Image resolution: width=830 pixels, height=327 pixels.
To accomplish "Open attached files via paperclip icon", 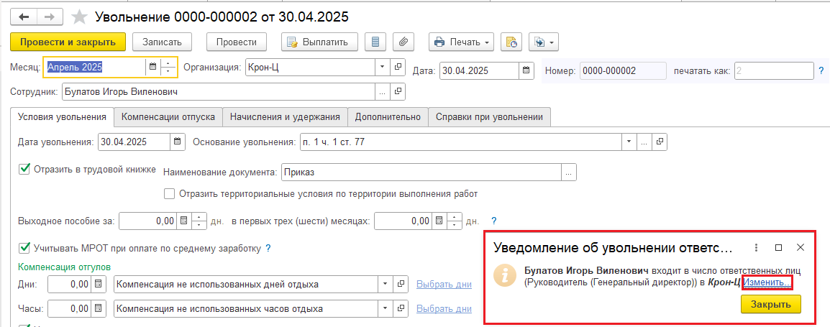I will [403, 42].
